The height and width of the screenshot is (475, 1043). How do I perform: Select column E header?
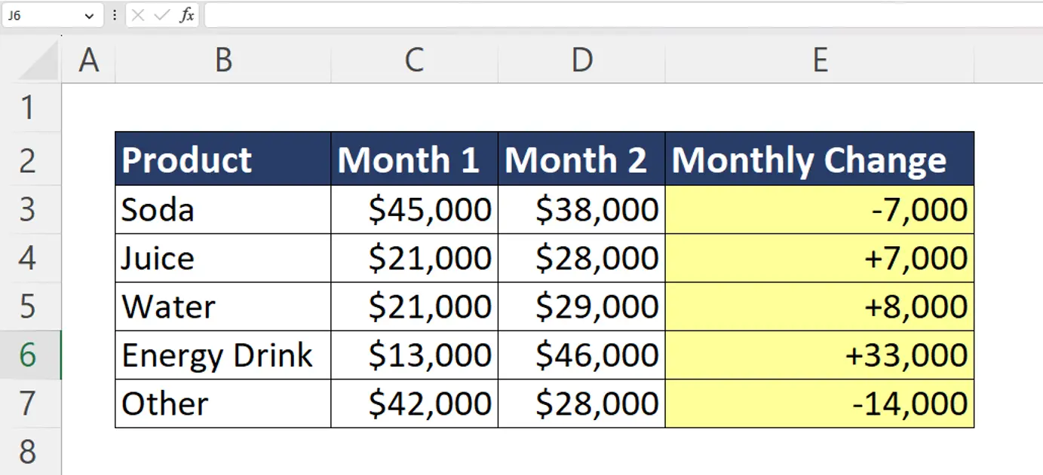819,60
